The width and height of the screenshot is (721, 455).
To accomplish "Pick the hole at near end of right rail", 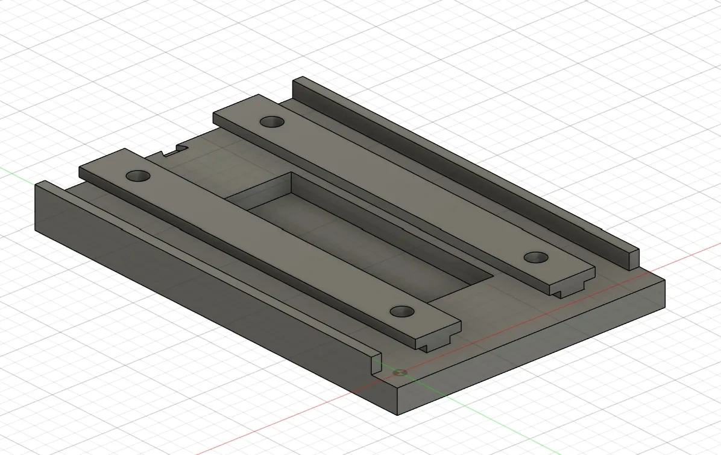I will [537, 257].
